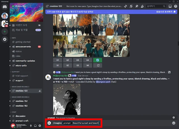Open the discussion channel
Image resolution: width=179 pixels, height=129 pixels.
[26, 116]
